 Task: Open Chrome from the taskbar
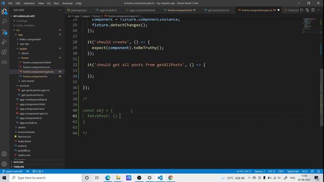(171, 177)
